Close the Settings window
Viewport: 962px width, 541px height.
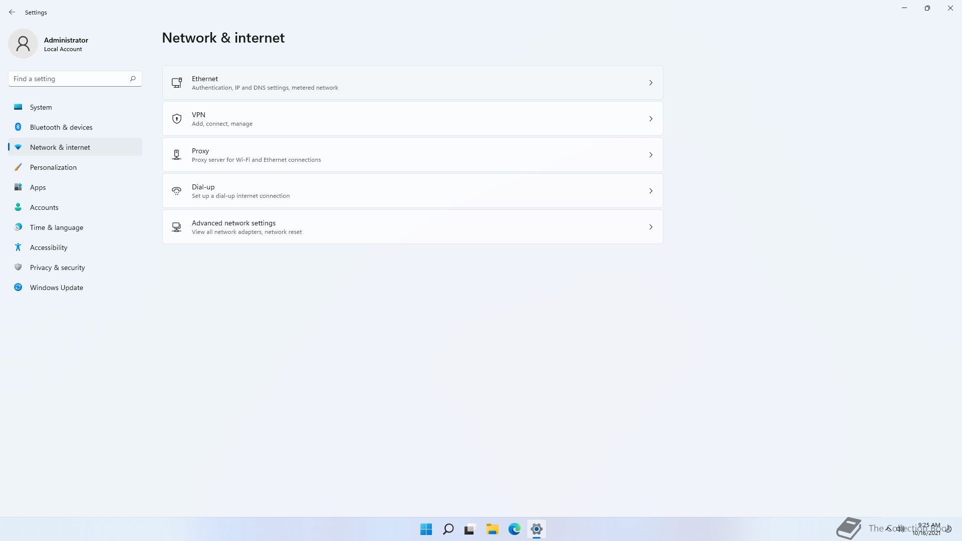click(950, 8)
